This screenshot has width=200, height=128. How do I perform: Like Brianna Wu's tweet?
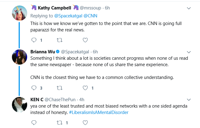point(85,88)
